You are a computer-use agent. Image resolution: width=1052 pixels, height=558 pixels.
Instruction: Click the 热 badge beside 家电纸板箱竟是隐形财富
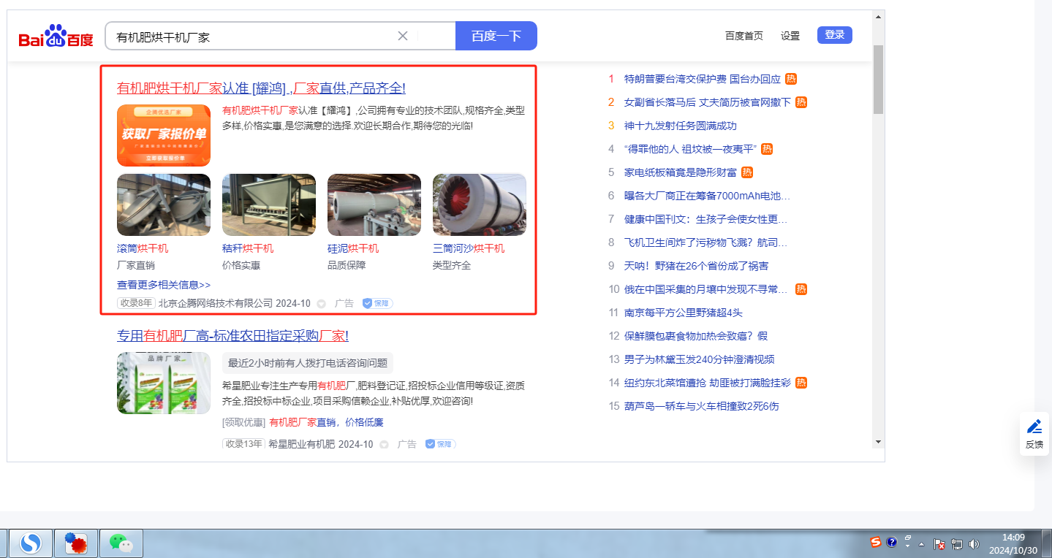pyautogui.click(x=747, y=172)
